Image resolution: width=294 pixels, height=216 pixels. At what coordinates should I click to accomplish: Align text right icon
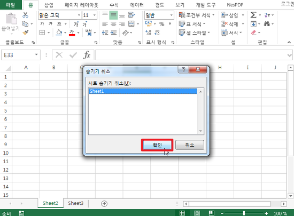tap(122, 24)
